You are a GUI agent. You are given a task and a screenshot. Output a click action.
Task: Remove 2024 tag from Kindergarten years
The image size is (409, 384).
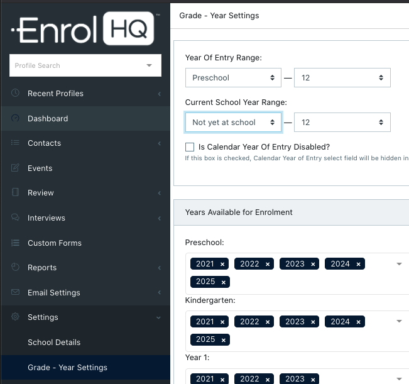[358, 322]
